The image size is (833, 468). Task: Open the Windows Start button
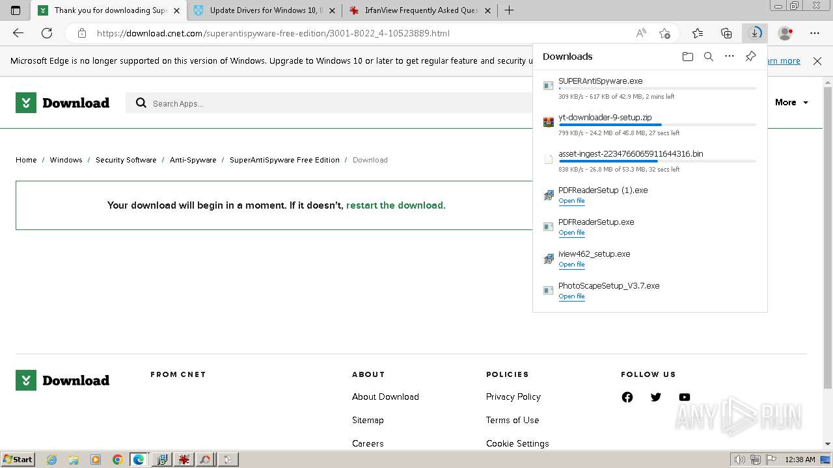(x=18, y=460)
